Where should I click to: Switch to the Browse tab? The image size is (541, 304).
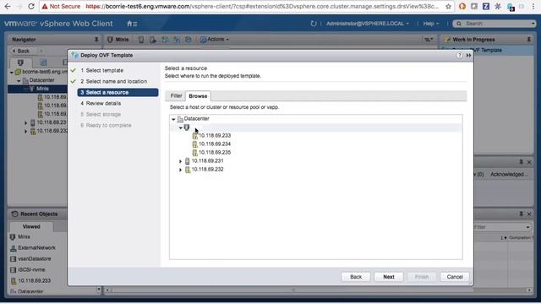(198, 95)
